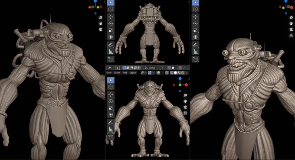Select the Move tool in top-center viewport
Image resolution: width=295 pixels, height=160 pixels.
[111, 17]
